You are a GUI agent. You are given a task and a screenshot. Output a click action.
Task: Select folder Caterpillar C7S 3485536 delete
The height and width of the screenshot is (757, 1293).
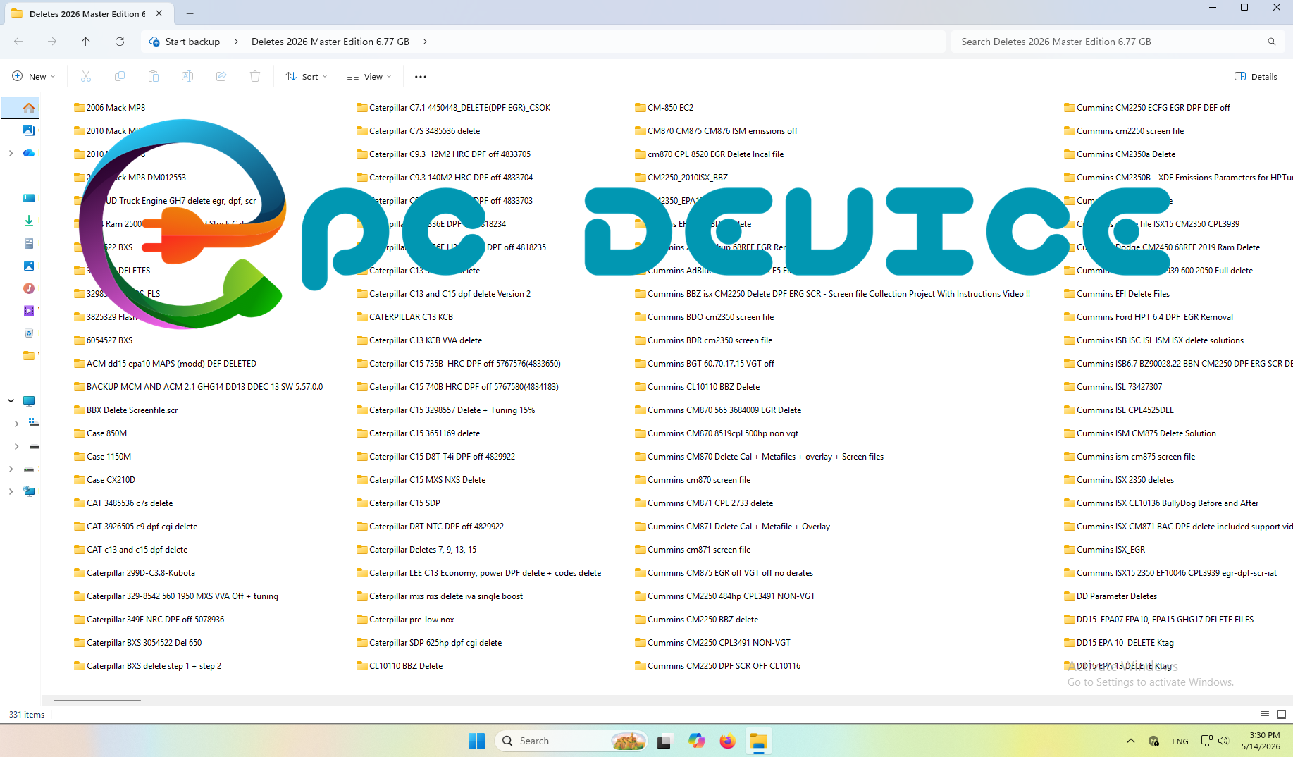point(419,131)
